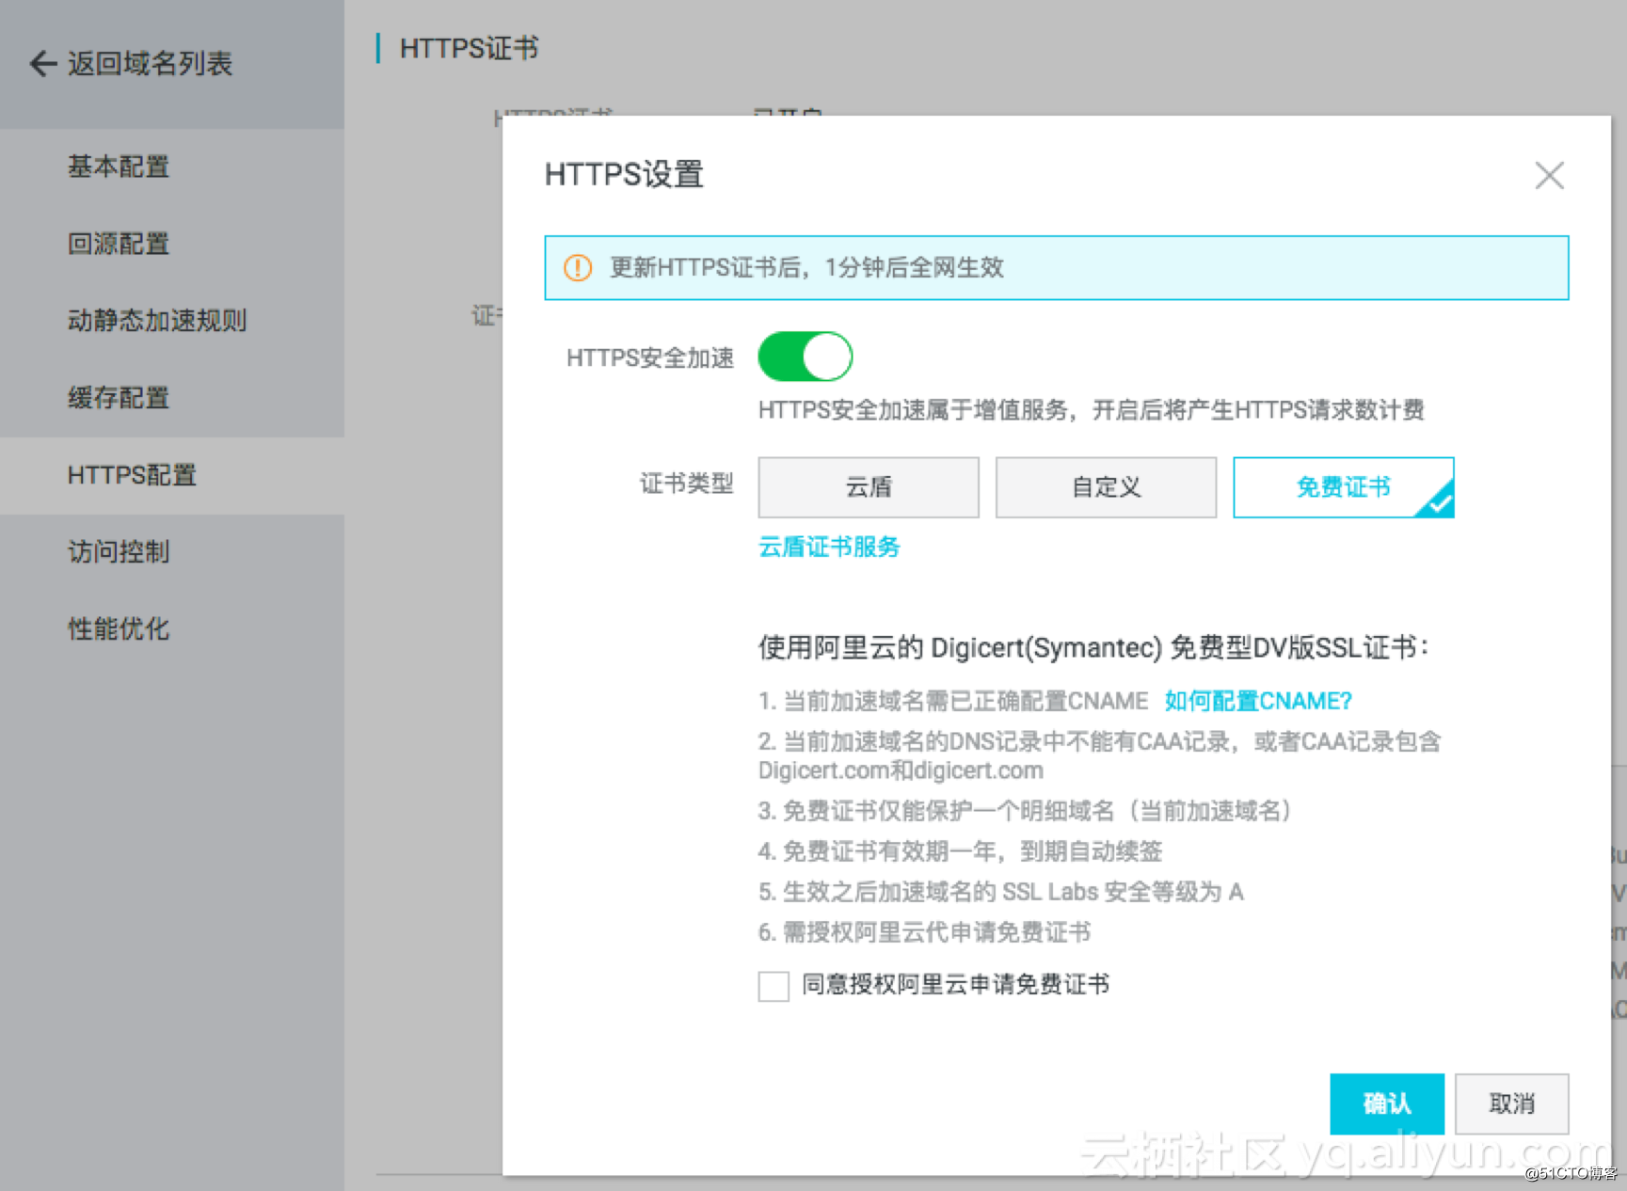1627x1191 pixels.
Task: Open 回源配置 in the sidebar
Action: point(118,244)
